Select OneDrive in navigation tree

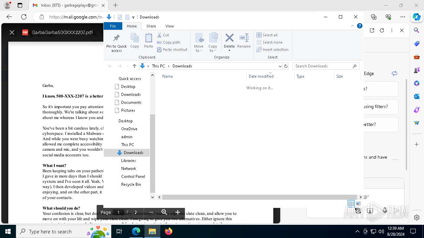click(x=129, y=129)
